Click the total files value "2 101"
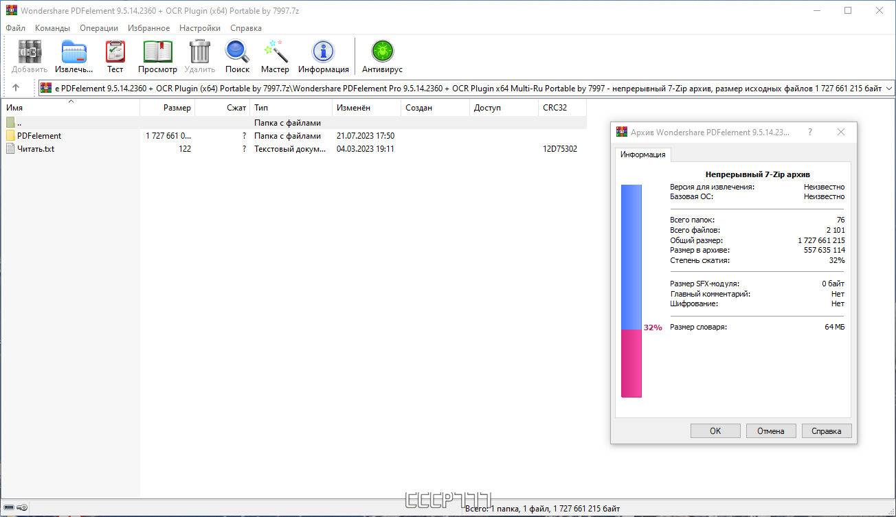Image resolution: width=896 pixels, height=517 pixels. click(x=836, y=231)
